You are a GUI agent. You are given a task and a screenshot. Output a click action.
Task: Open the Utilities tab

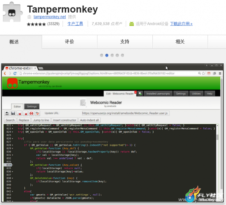point(196,94)
